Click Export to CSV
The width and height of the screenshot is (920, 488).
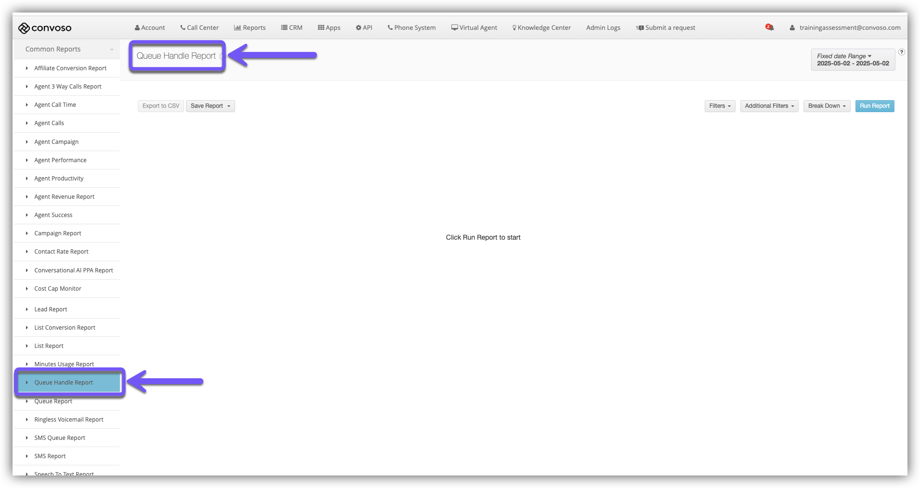point(160,106)
